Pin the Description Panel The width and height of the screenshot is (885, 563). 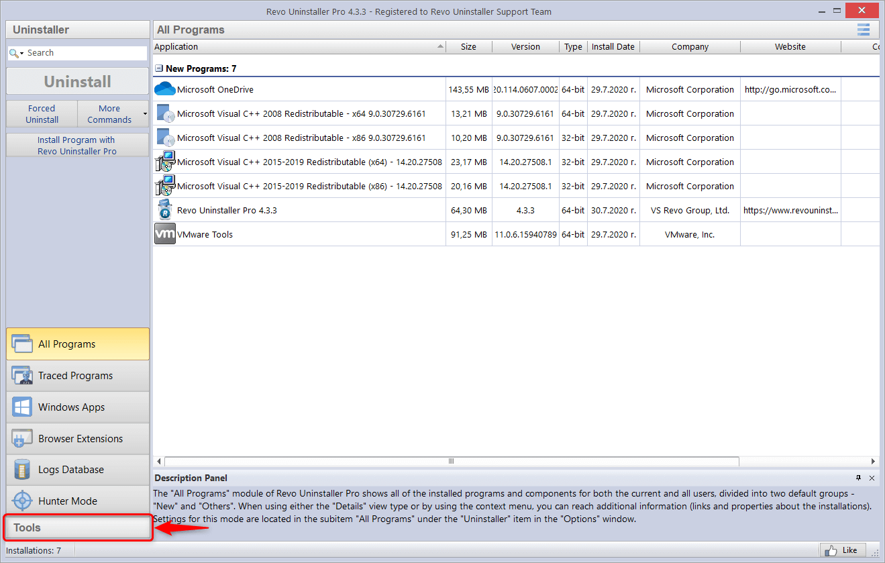point(858,478)
